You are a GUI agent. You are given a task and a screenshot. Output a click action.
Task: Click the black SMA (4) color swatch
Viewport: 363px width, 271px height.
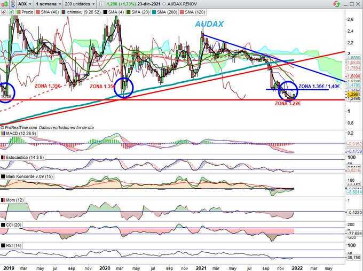coord(105,12)
